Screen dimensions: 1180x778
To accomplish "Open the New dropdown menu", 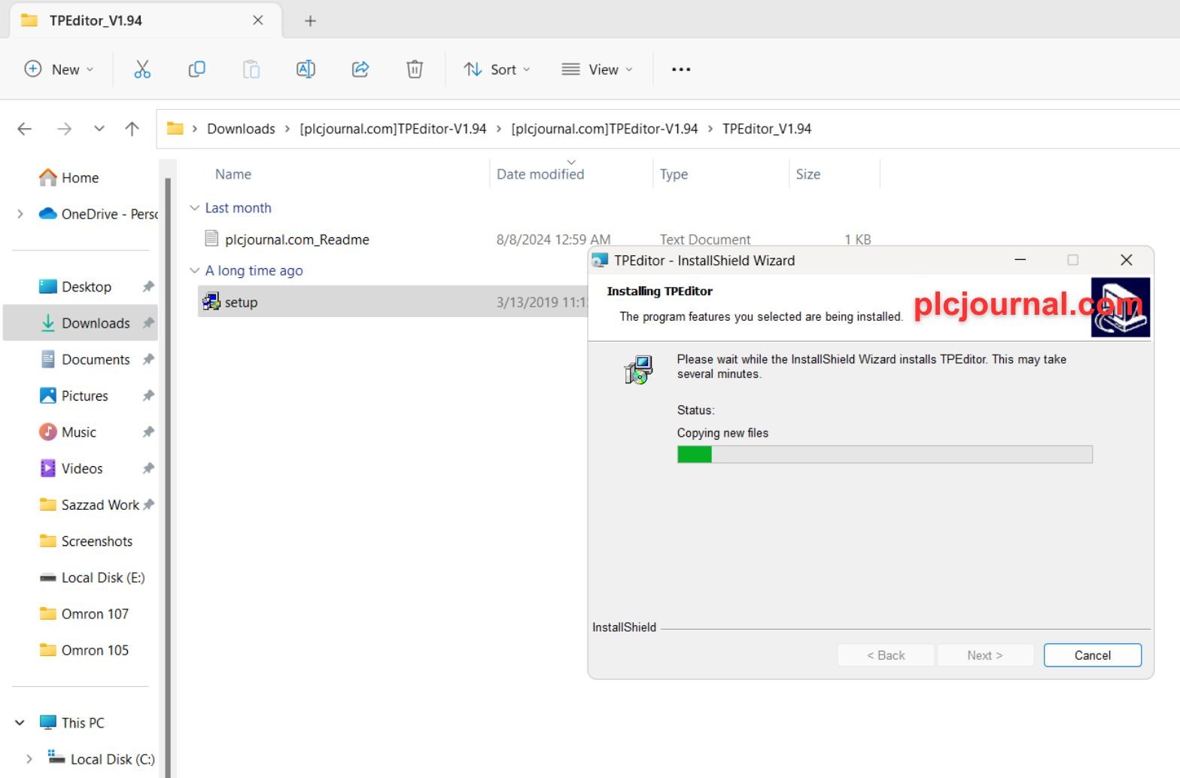I will tap(59, 69).
